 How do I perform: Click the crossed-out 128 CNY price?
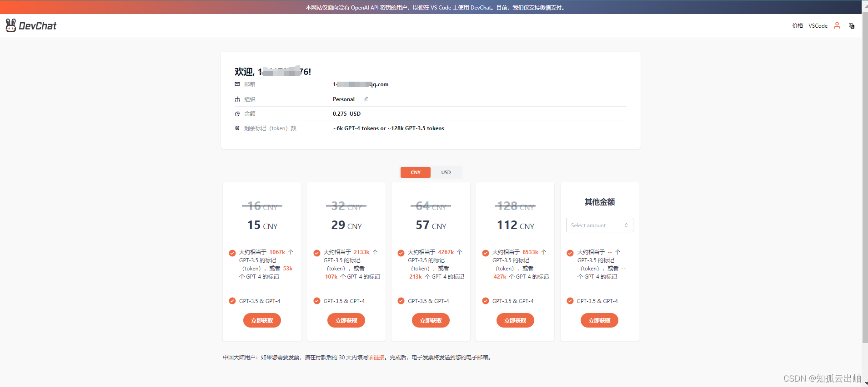point(516,206)
